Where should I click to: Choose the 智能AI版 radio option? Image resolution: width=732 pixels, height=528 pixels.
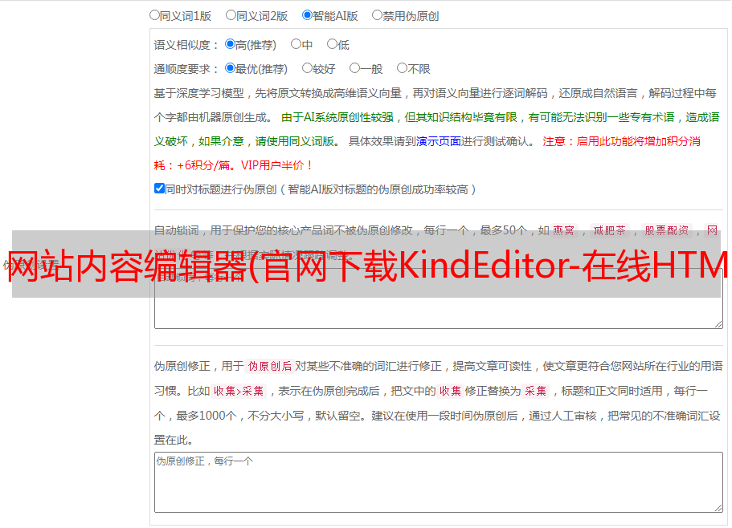click(307, 15)
